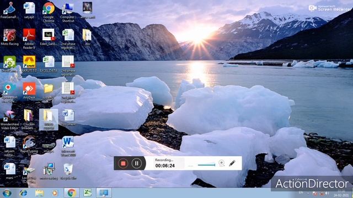Screen dimensions: 353x198
Task: Launch RapidTyping 5 shortcut
Action: [x=29, y=146]
